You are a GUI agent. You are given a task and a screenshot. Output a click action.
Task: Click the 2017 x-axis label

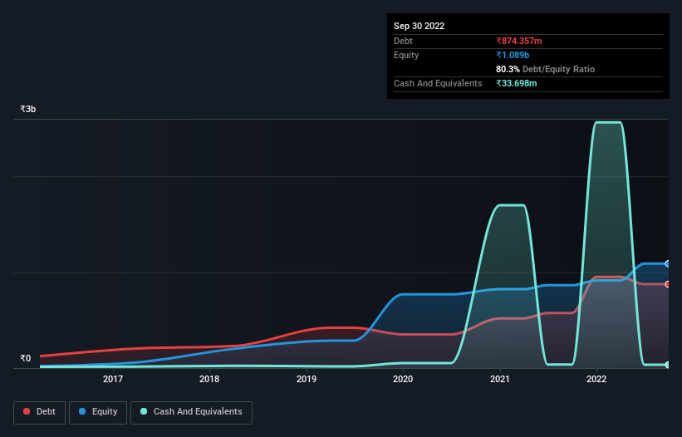tap(113, 379)
